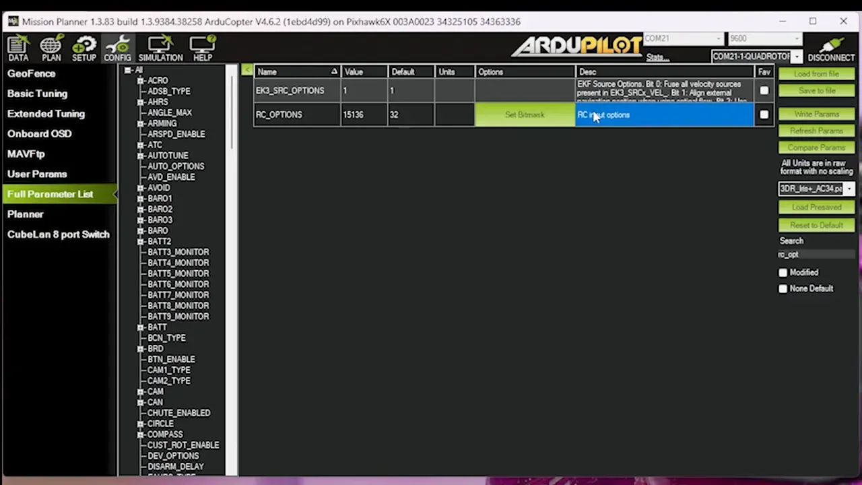
Task: Select Onboard OSD in the sidebar
Action: tap(39, 133)
